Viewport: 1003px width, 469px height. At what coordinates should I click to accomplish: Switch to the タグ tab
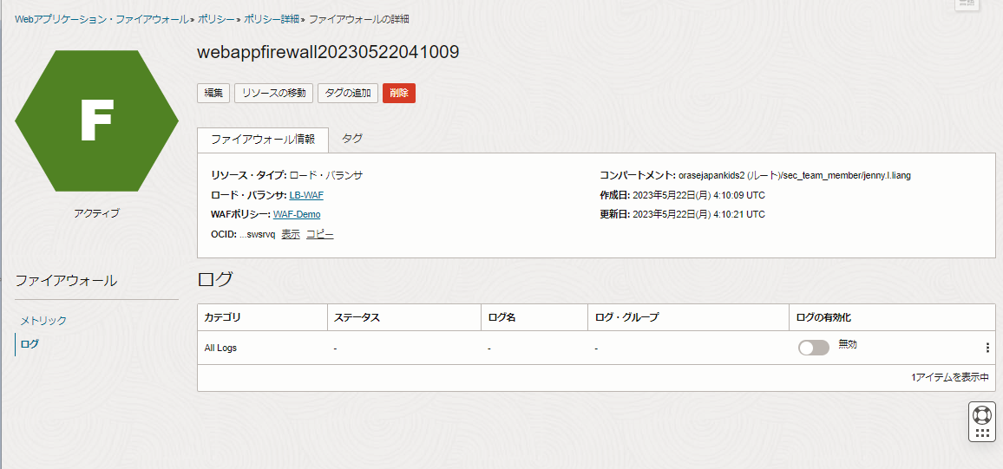tap(351, 139)
